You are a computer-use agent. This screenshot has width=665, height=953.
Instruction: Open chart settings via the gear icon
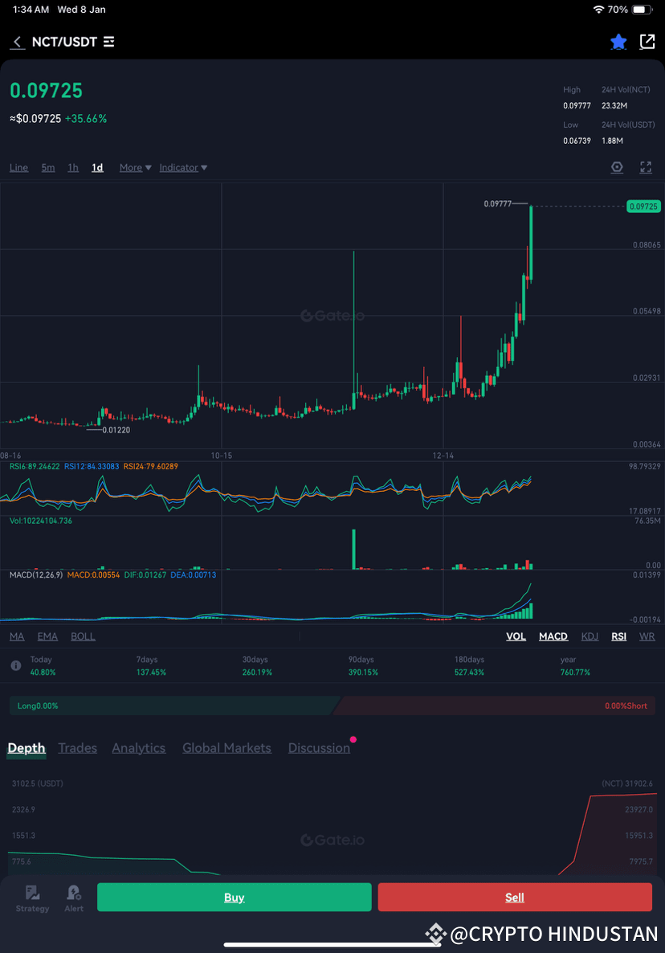click(x=617, y=167)
